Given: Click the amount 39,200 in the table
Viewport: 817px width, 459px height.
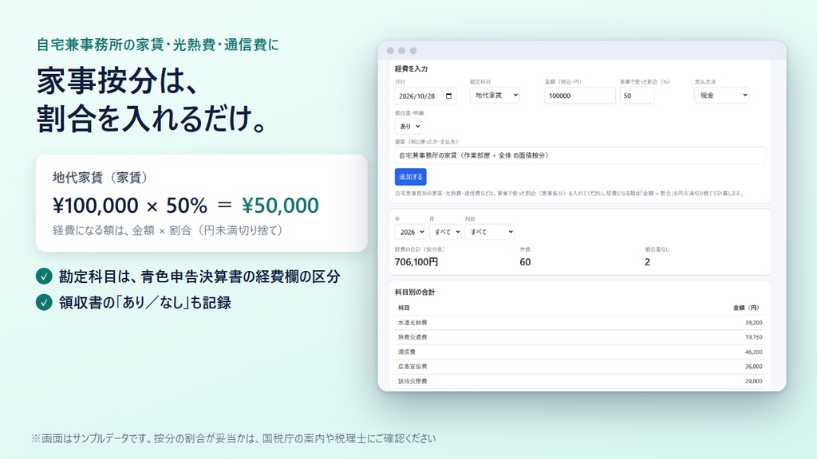Looking at the screenshot, I should coord(753,323).
